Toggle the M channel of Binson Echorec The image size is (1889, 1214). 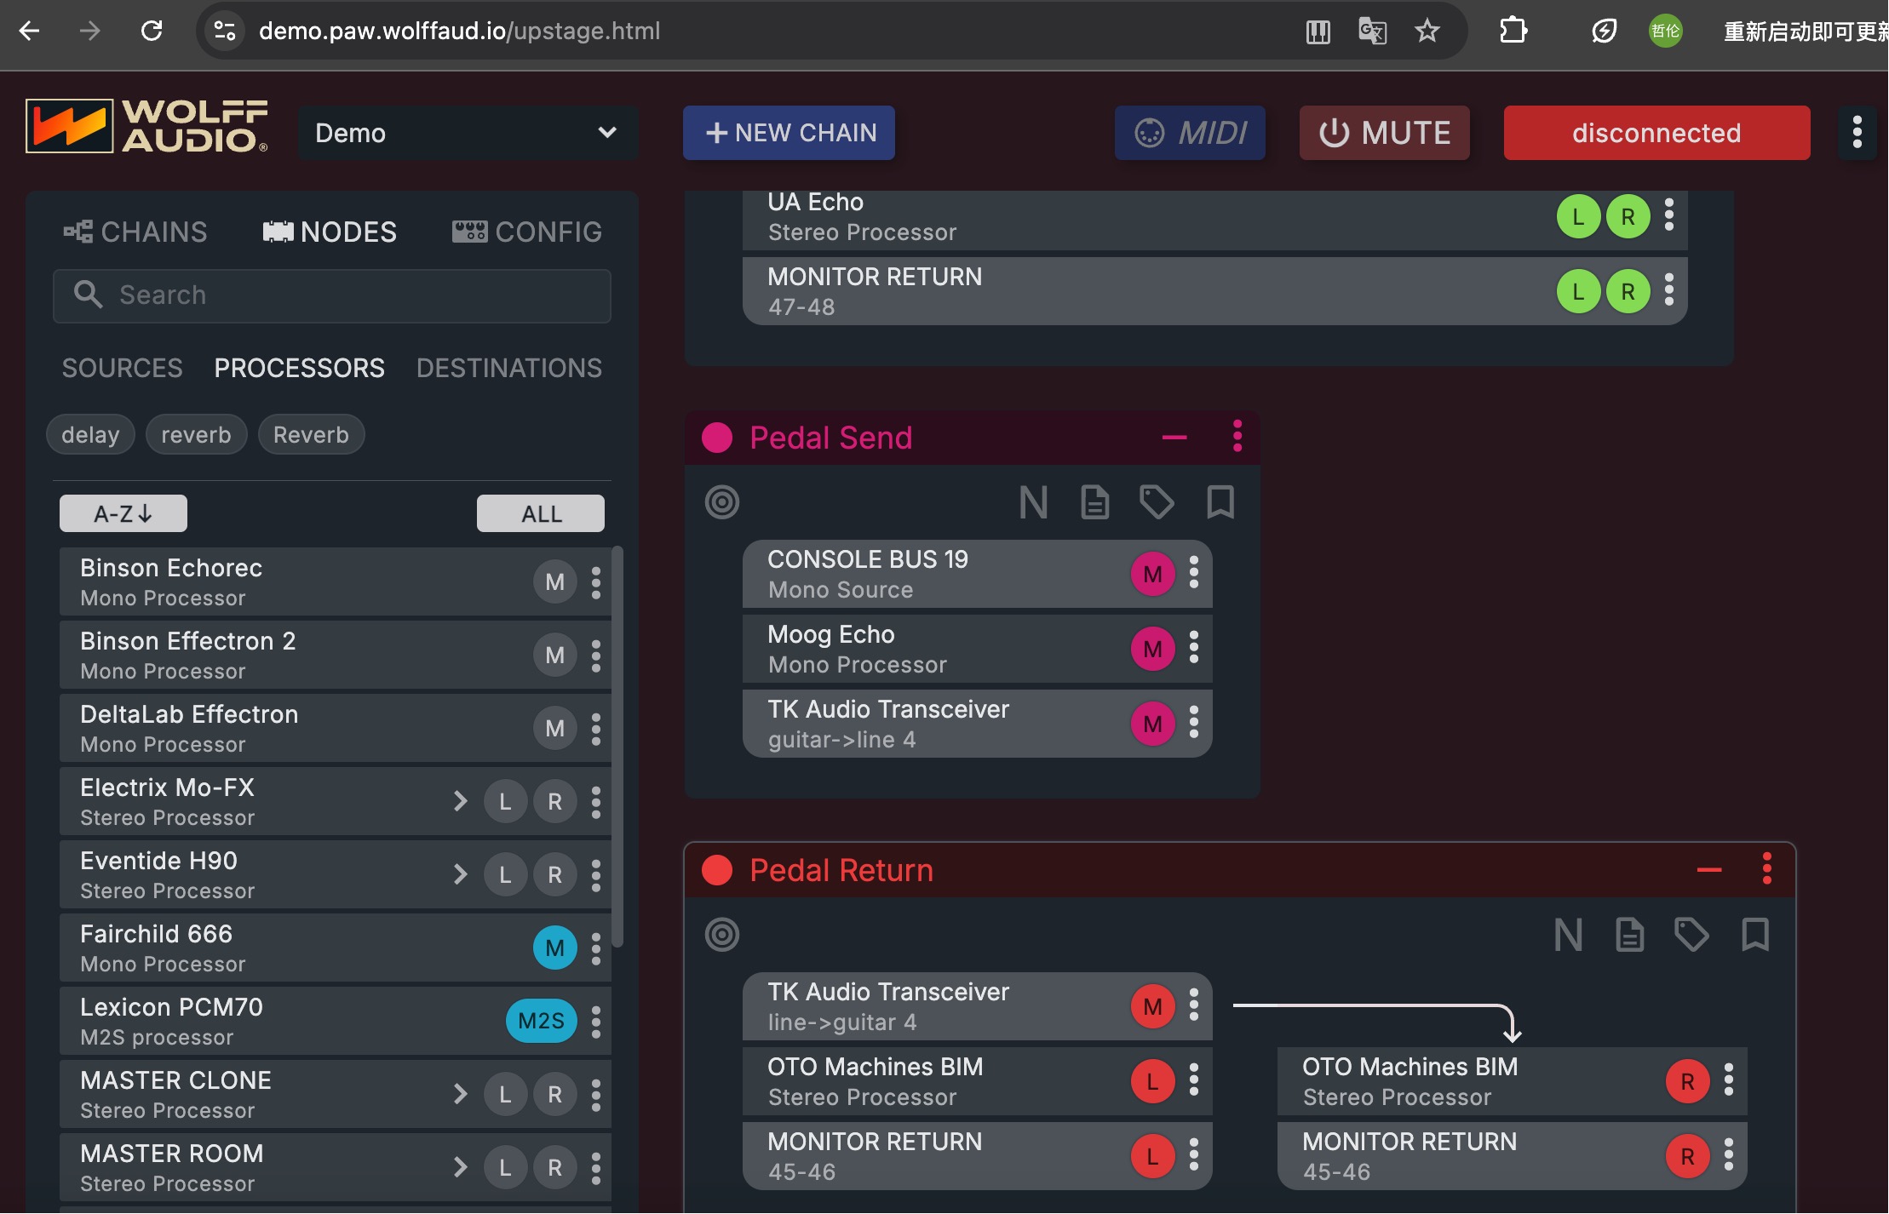554,582
